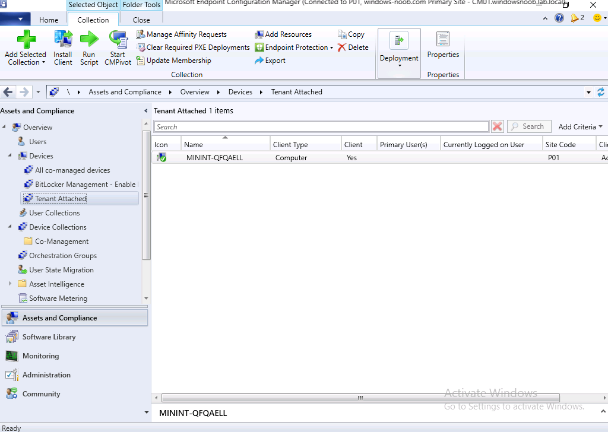Click in the Search input field
This screenshot has height=432, width=608.
point(321,127)
